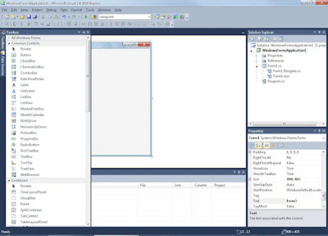This screenshot has height=236, width=328.
Task: Select the MonthCalendar control in Toolbox
Action: [x=32, y=115]
